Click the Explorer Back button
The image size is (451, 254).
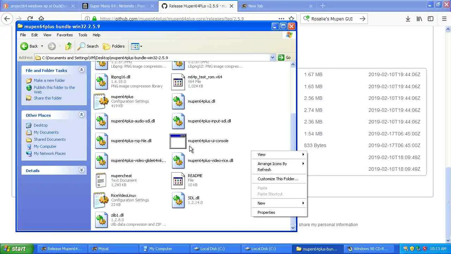coord(29,46)
